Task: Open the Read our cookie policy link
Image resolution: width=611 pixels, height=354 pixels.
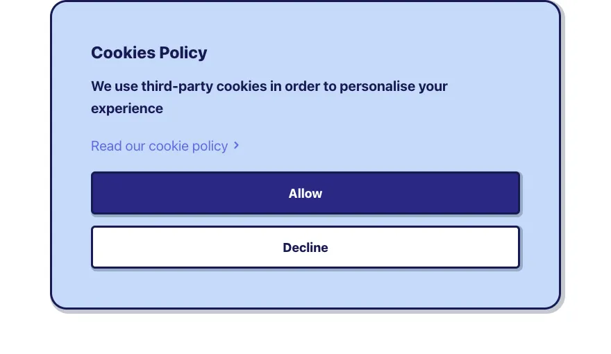Action: click(x=160, y=146)
